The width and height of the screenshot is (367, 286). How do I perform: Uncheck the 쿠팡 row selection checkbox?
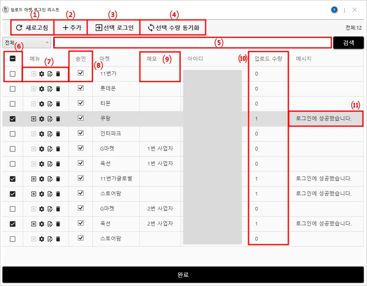coord(13,119)
